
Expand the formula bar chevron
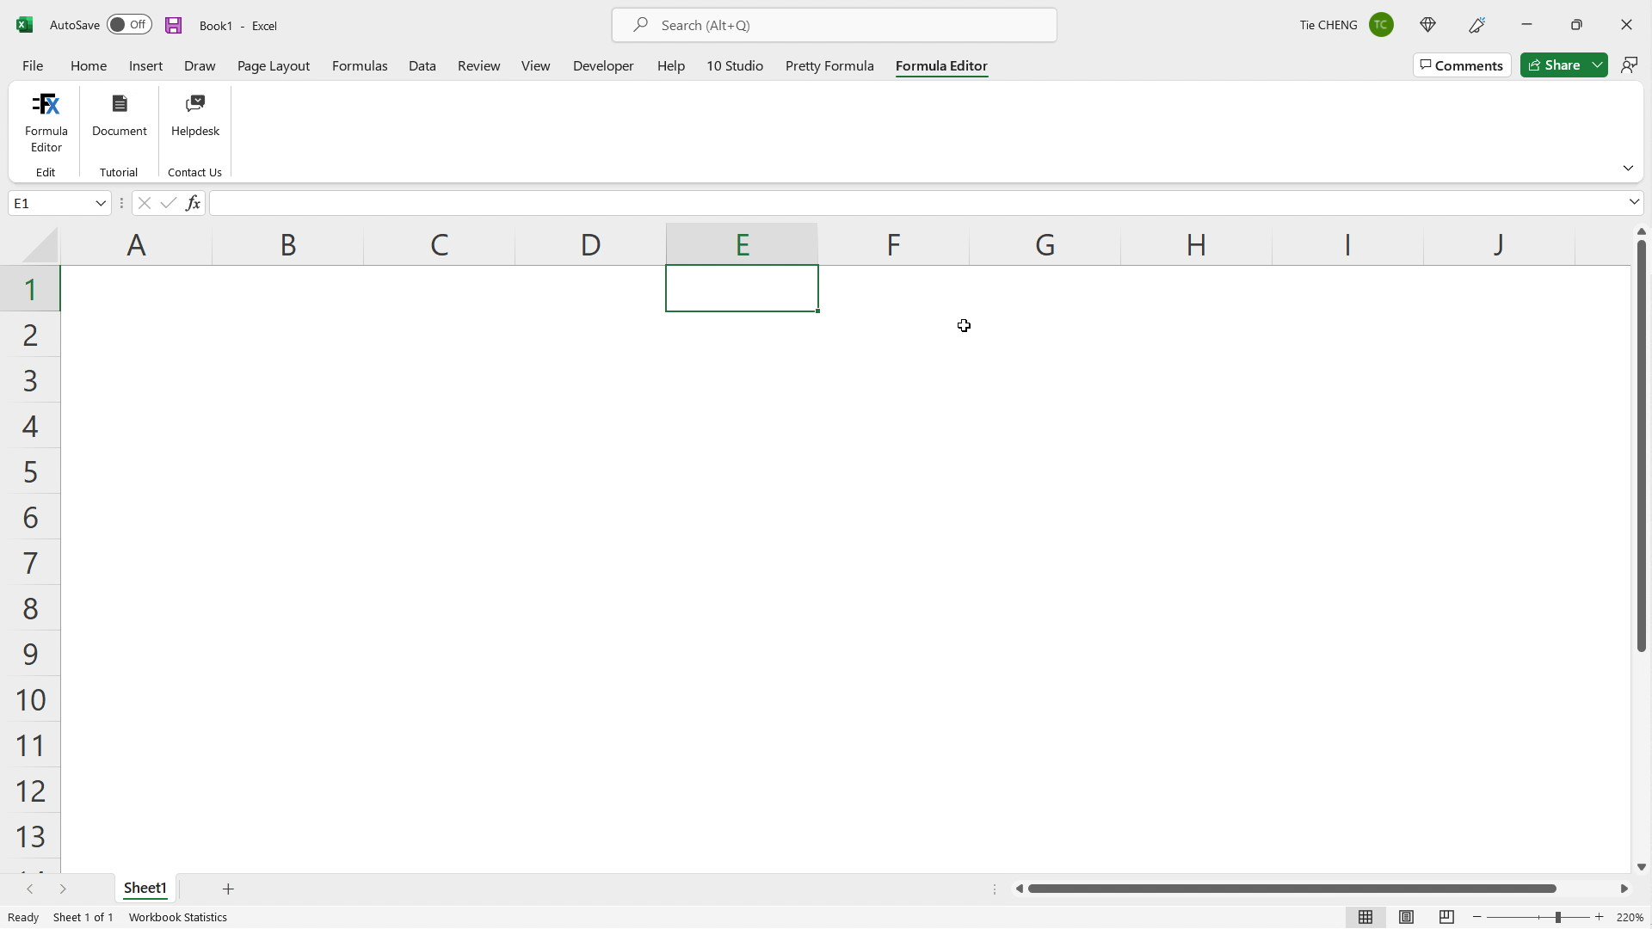[x=1634, y=202]
